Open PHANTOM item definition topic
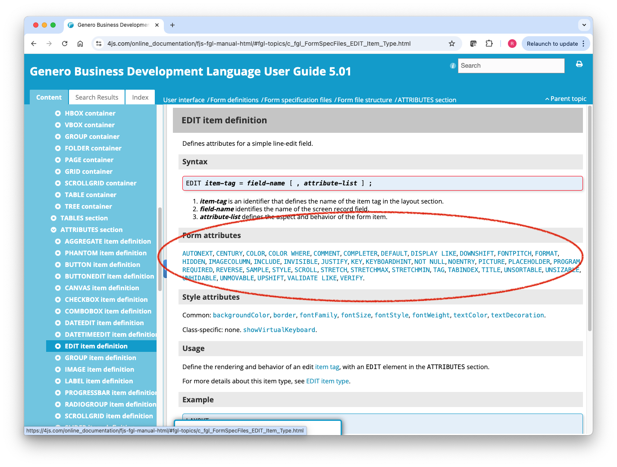This screenshot has height=467, width=617. click(x=106, y=253)
